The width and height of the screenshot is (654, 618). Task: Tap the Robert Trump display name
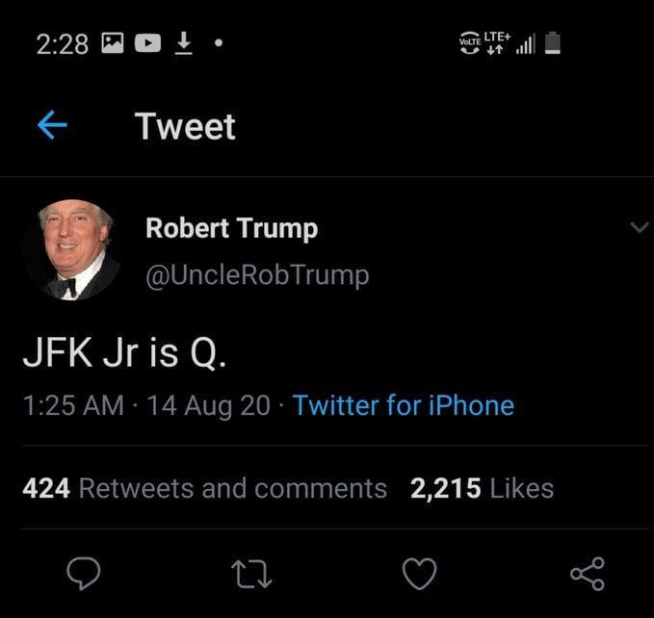click(231, 229)
